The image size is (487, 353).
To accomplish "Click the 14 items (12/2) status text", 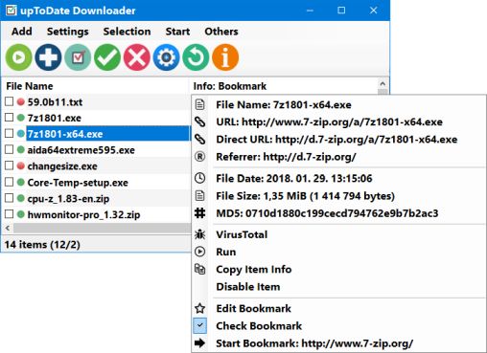I will coord(42,245).
